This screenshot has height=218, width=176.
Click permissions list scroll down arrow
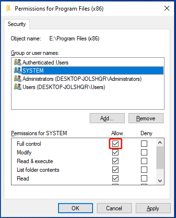(160, 181)
